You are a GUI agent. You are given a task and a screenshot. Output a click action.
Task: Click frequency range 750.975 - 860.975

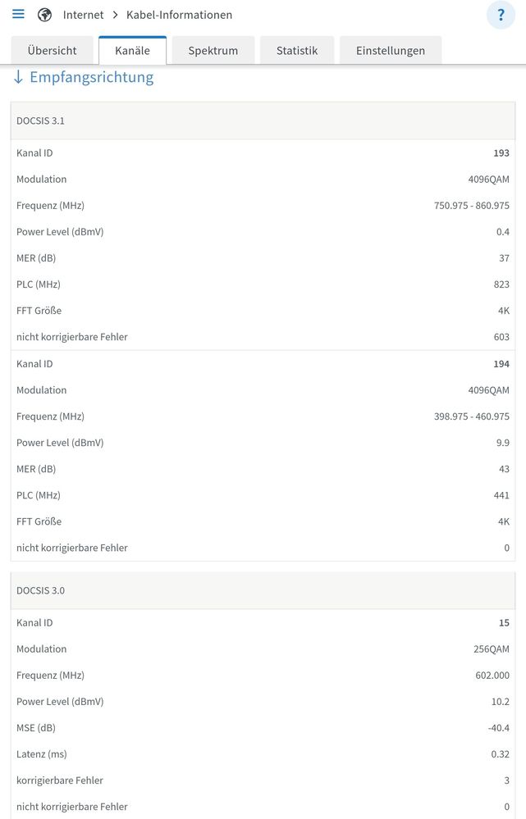click(471, 206)
